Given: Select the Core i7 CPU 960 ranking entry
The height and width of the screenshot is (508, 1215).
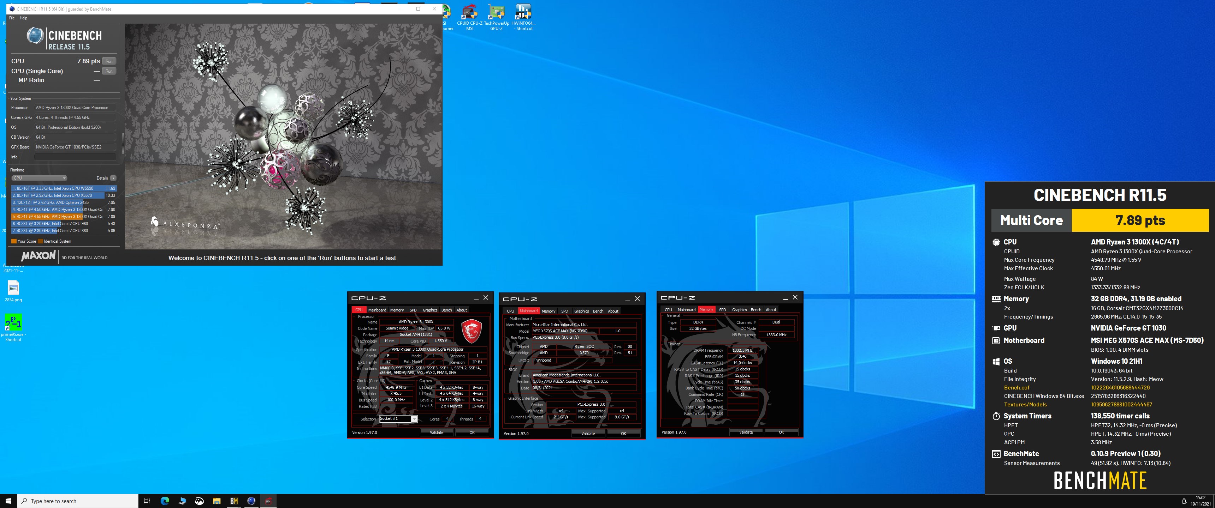Looking at the screenshot, I should 64,224.
